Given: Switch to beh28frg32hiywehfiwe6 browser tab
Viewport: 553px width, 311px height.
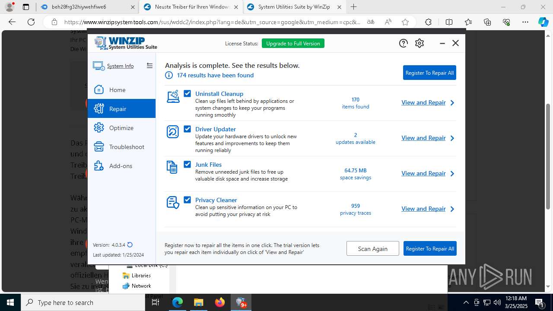Looking at the screenshot, I should (x=87, y=7).
